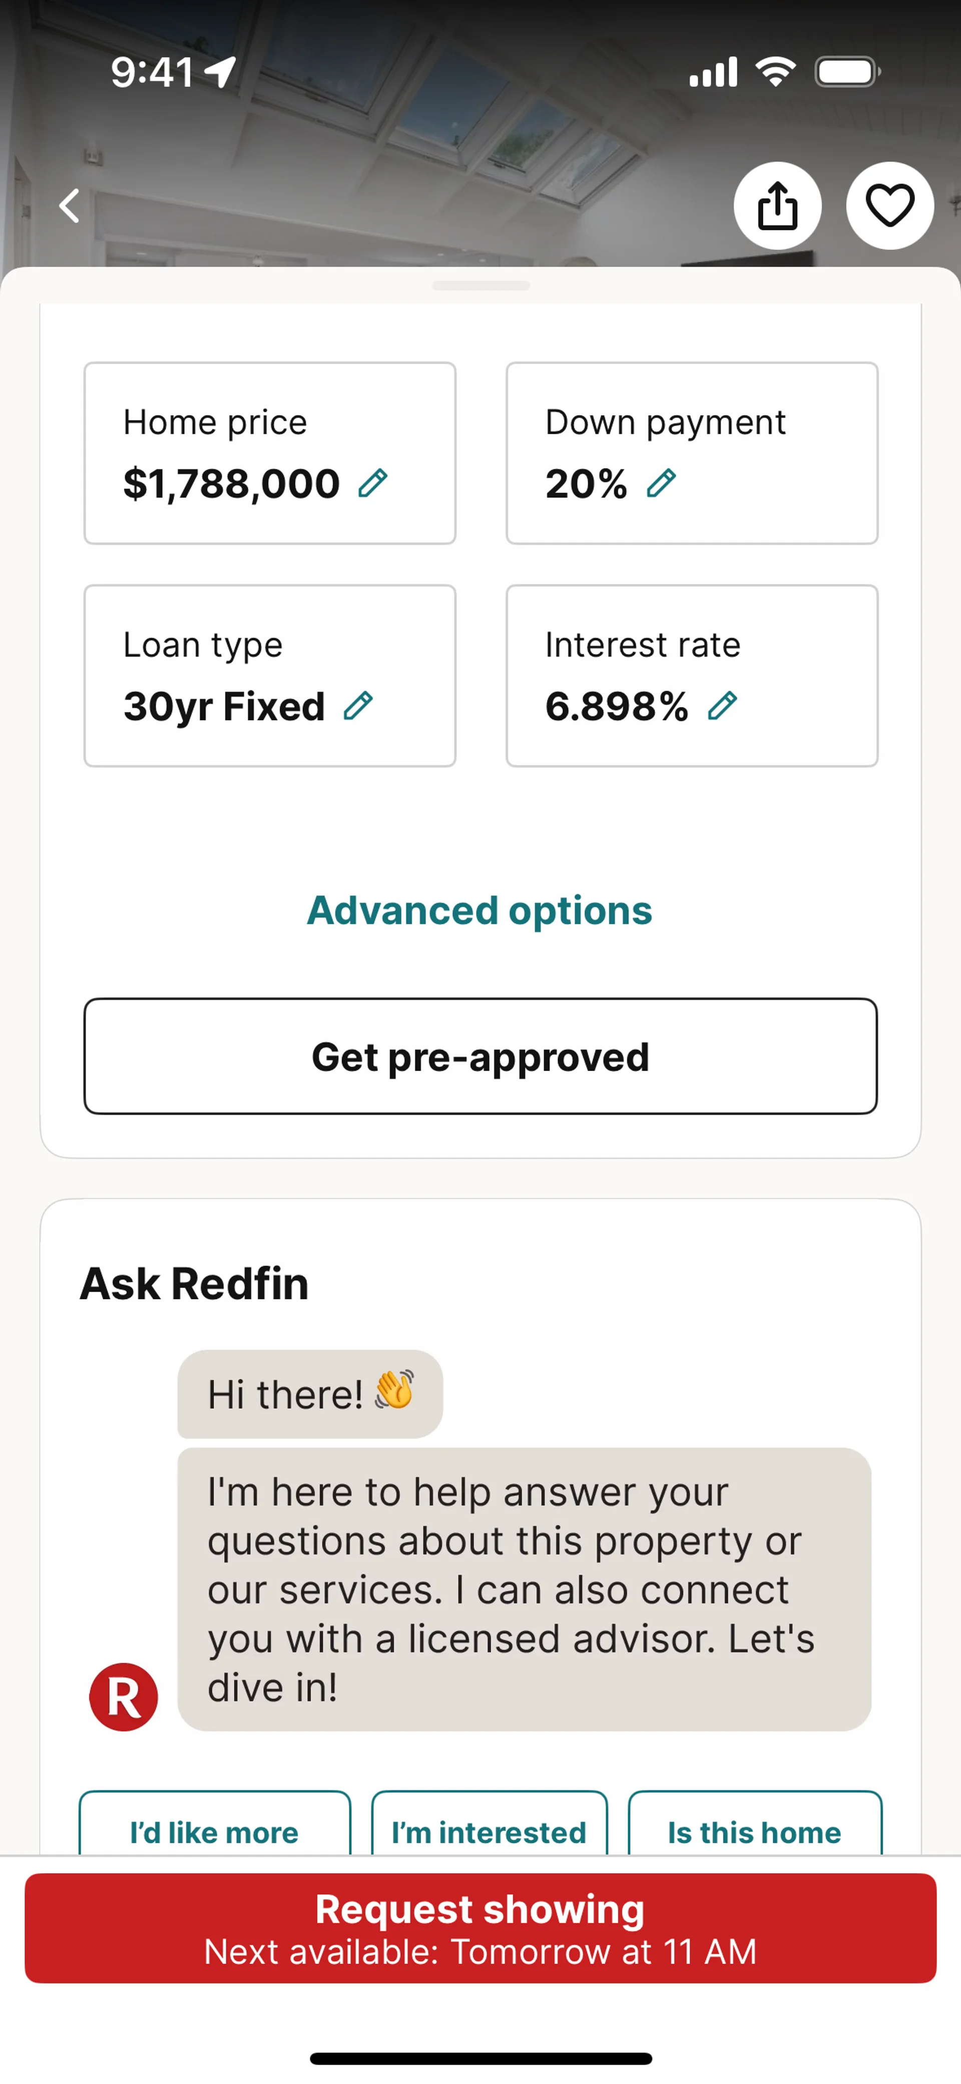Choose "I'm interested" quick reply
Viewport: 961px width, 2084px height.
[489, 1828]
